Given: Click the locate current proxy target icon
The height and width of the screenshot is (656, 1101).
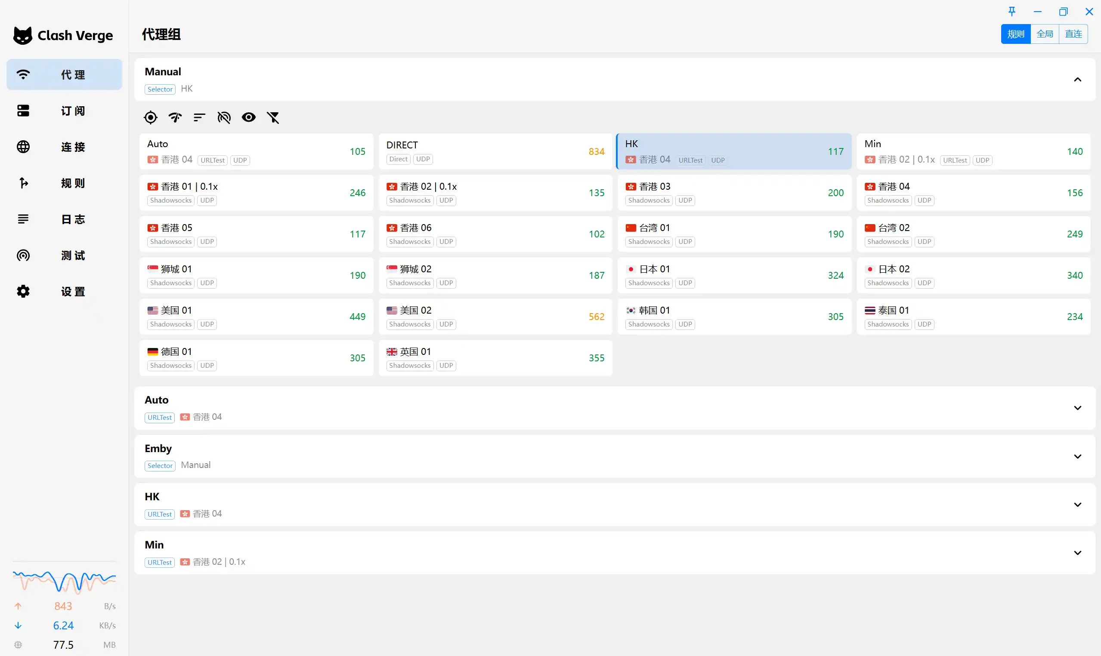Looking at the screenshot, I should 150,117.
